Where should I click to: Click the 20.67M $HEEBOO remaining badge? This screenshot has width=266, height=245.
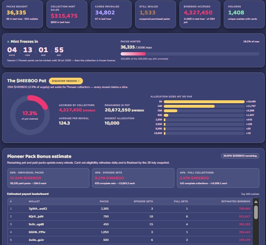[240, 156]
